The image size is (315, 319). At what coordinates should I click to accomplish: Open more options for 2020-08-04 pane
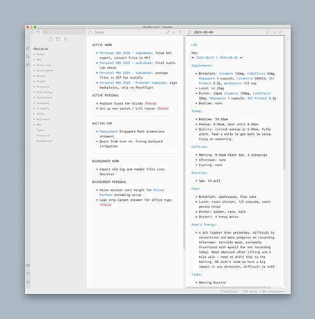click(280, 32)
